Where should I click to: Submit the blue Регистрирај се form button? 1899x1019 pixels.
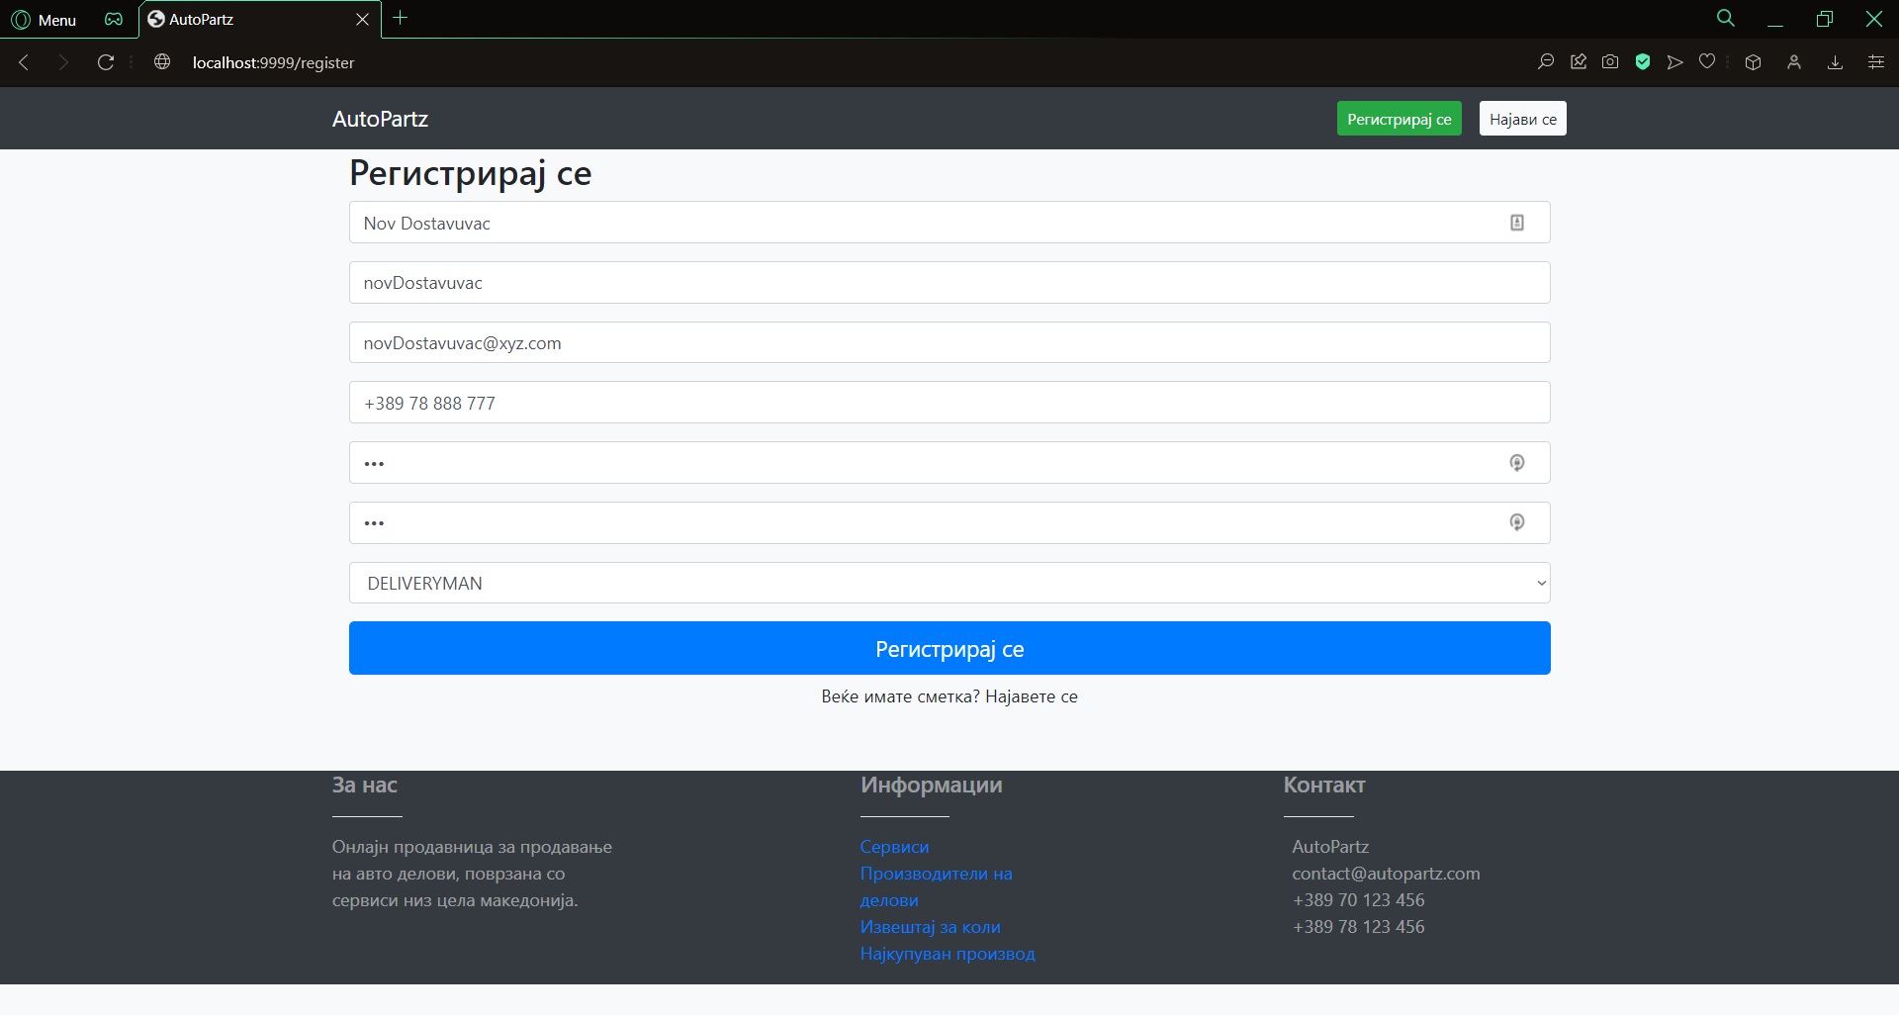pos(949,649)
